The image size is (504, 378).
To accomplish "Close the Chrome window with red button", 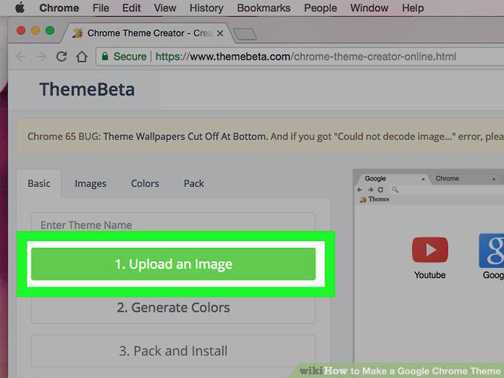I will (21, 30).
